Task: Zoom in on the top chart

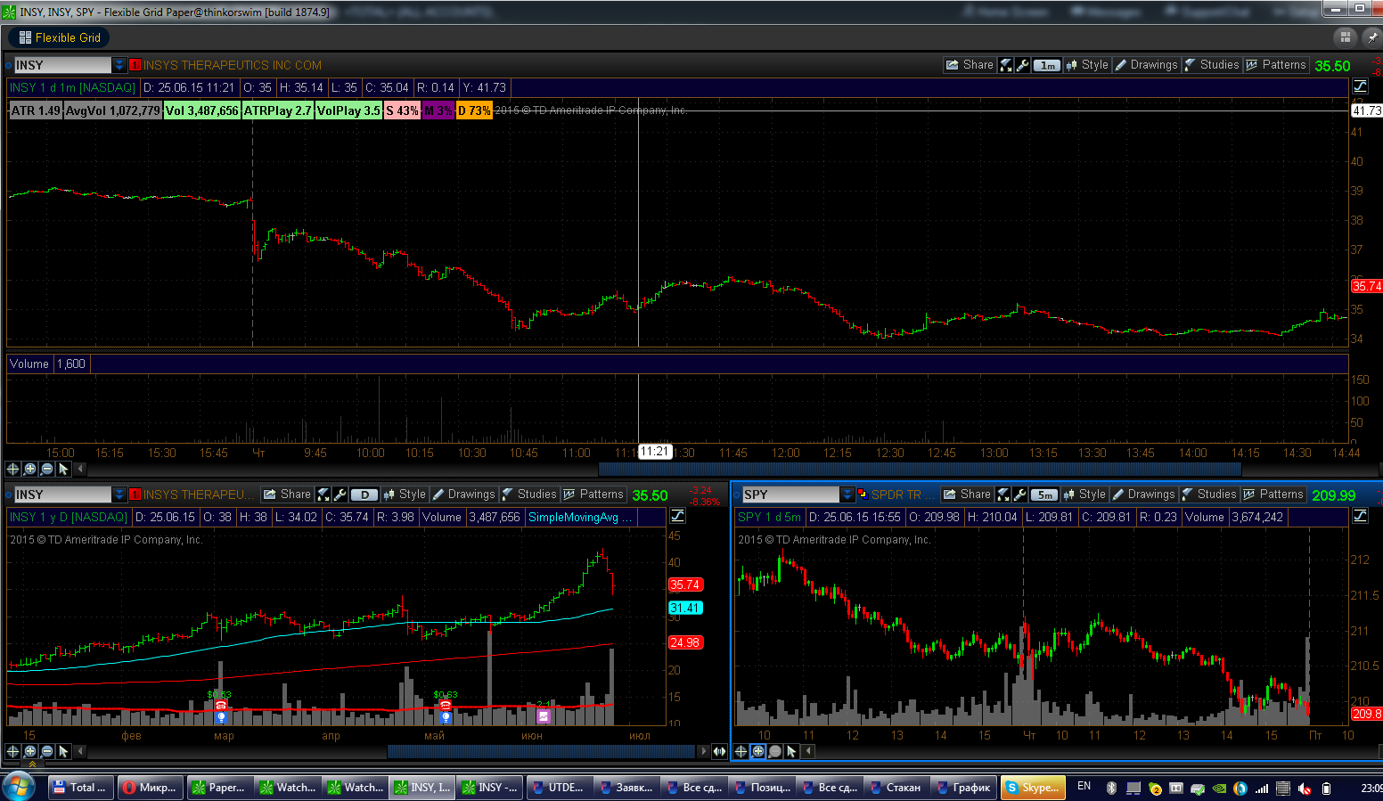Action: (30, 469)
